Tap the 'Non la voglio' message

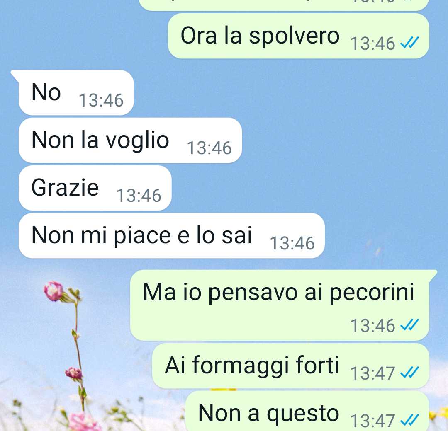pyautogui.click(x=130, y=140)
